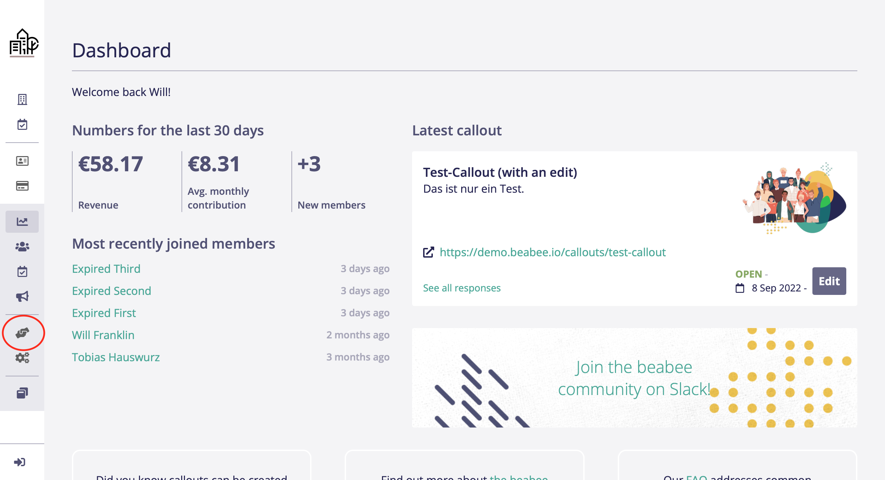
Task: Click the logout arrow icon
Action: pos(20,462)
